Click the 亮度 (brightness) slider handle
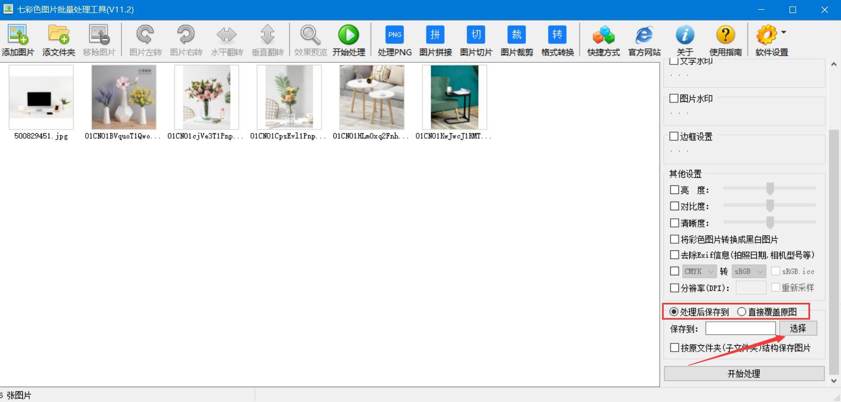This screenshot has width=841, height=402. click(x=769, y=189)
